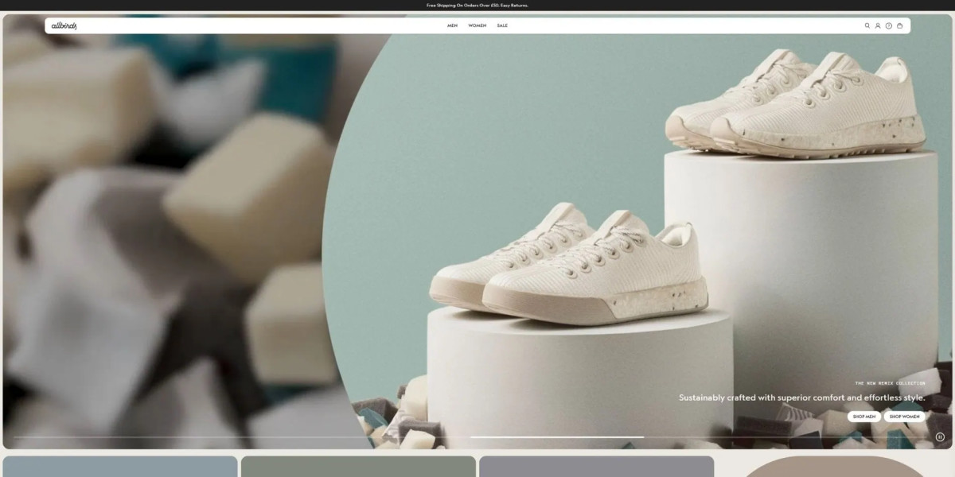Click the free shipping announcement banner

(x=477, y=5)
